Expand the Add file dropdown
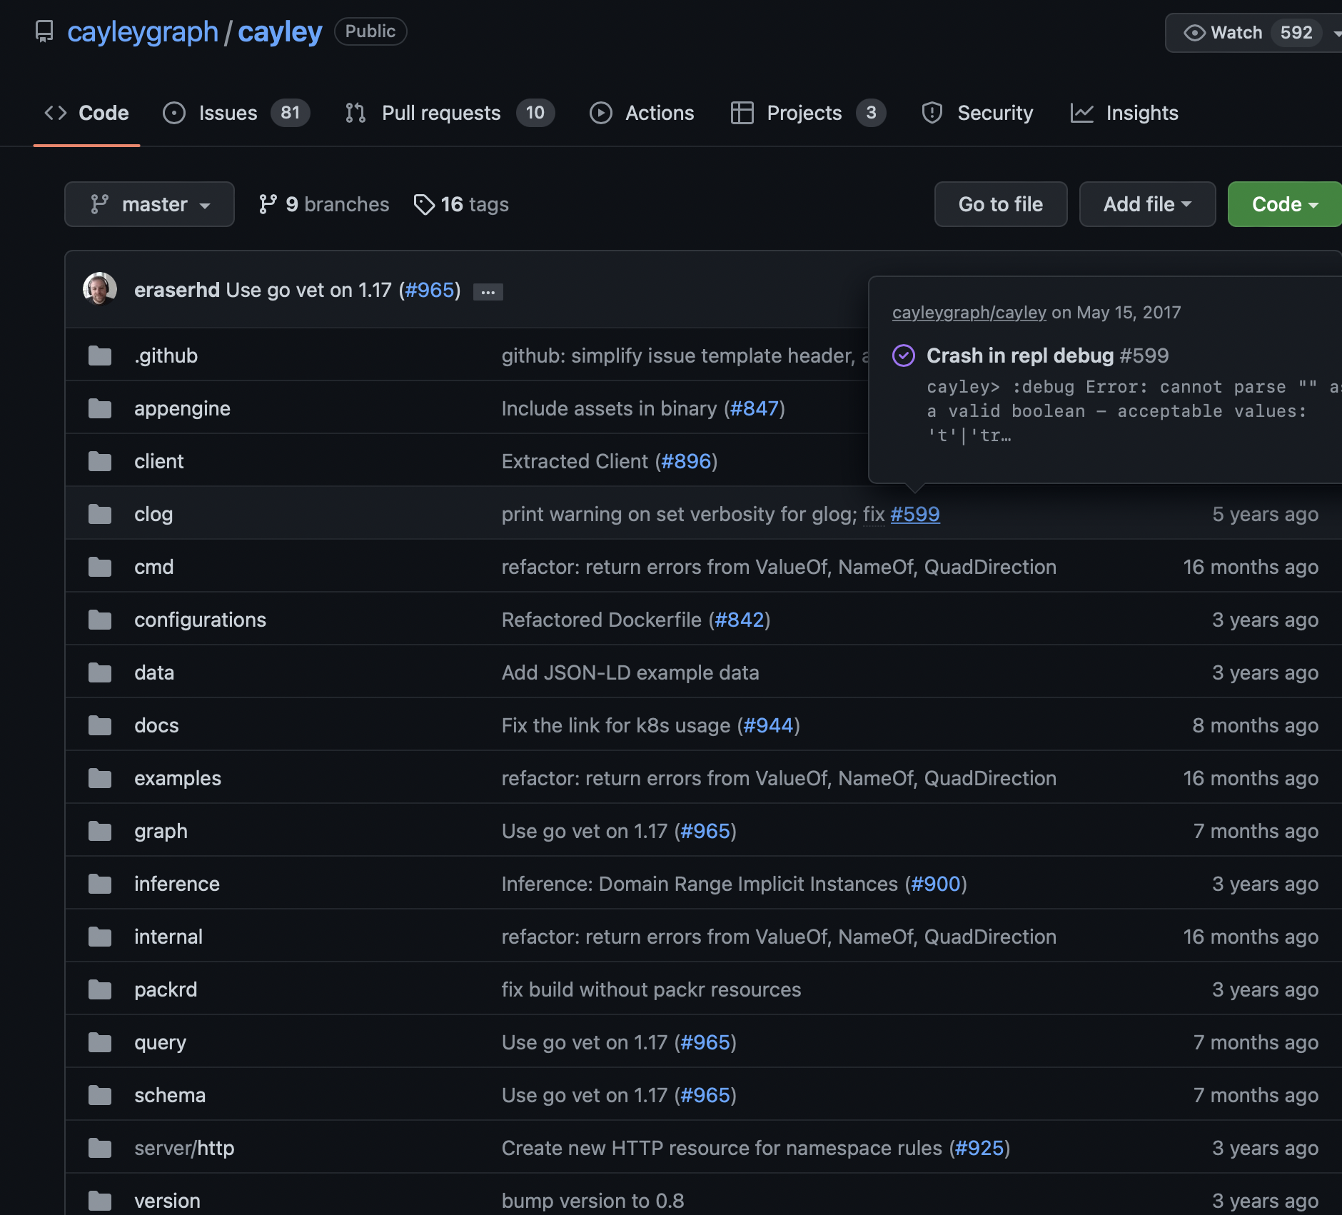 [x=1147, y=204]
